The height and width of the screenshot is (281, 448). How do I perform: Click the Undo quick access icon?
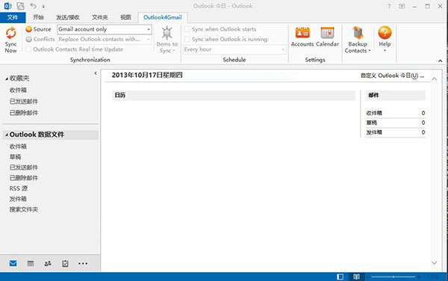click(33, 6)
